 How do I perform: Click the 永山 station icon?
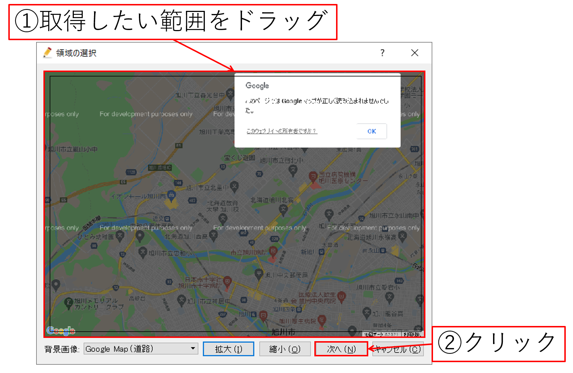383,250
